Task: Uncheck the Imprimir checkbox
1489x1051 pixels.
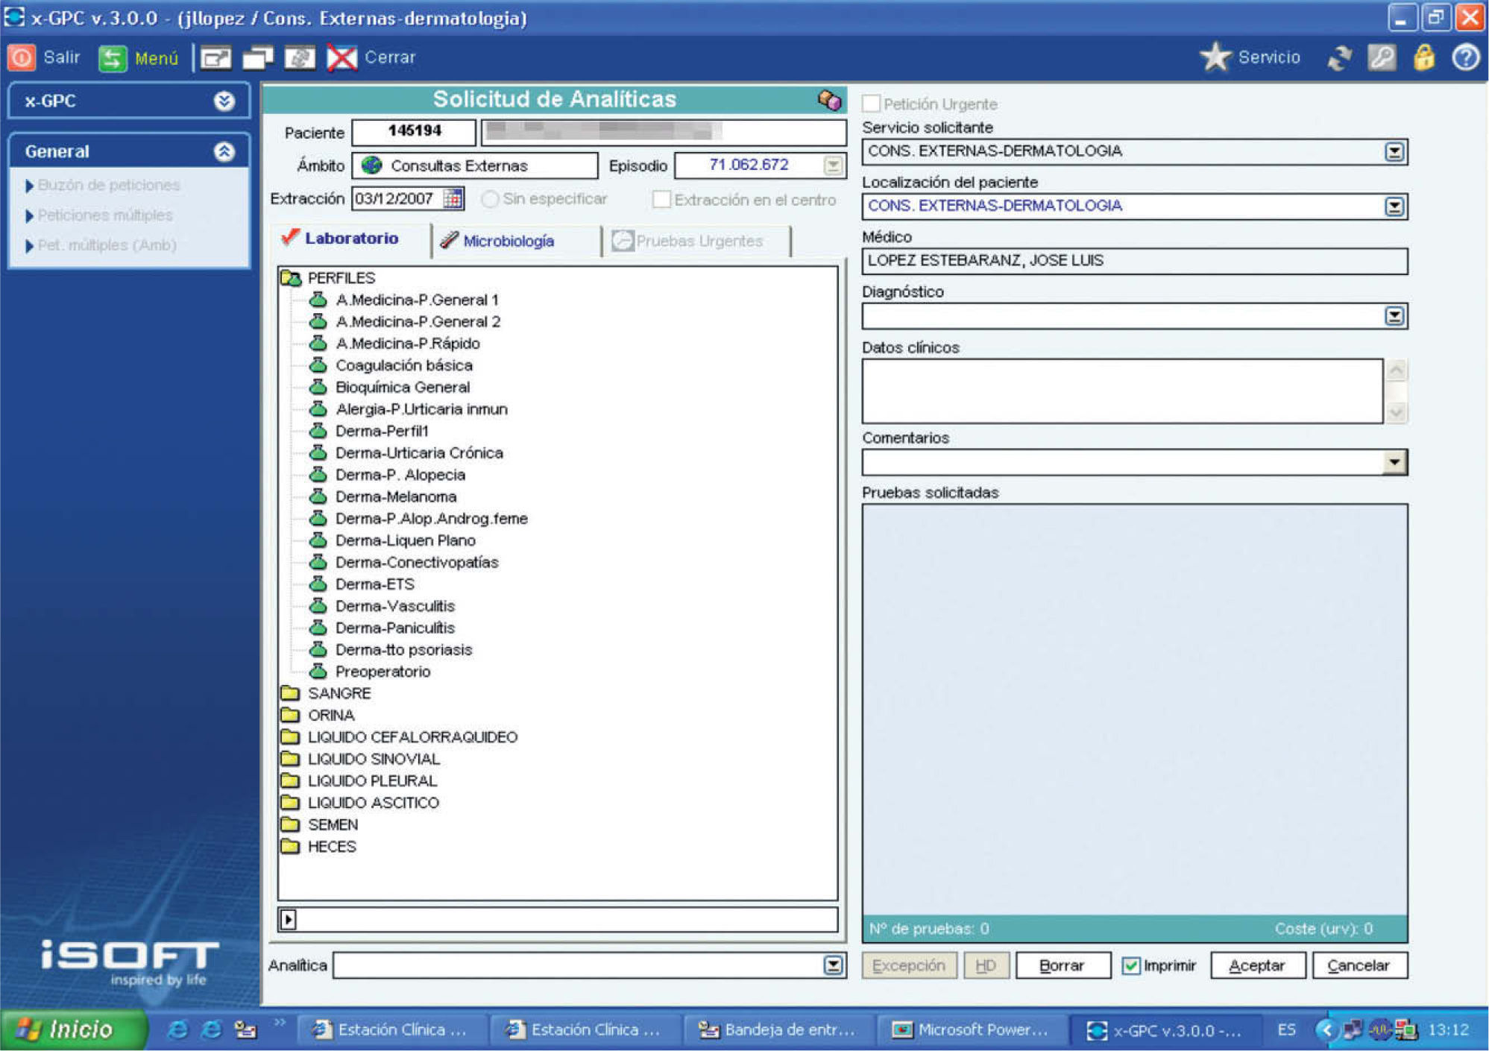Action: click(1130, 966)
